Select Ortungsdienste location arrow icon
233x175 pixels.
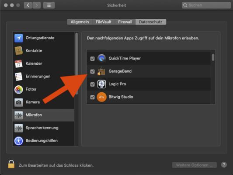[18, 38]
